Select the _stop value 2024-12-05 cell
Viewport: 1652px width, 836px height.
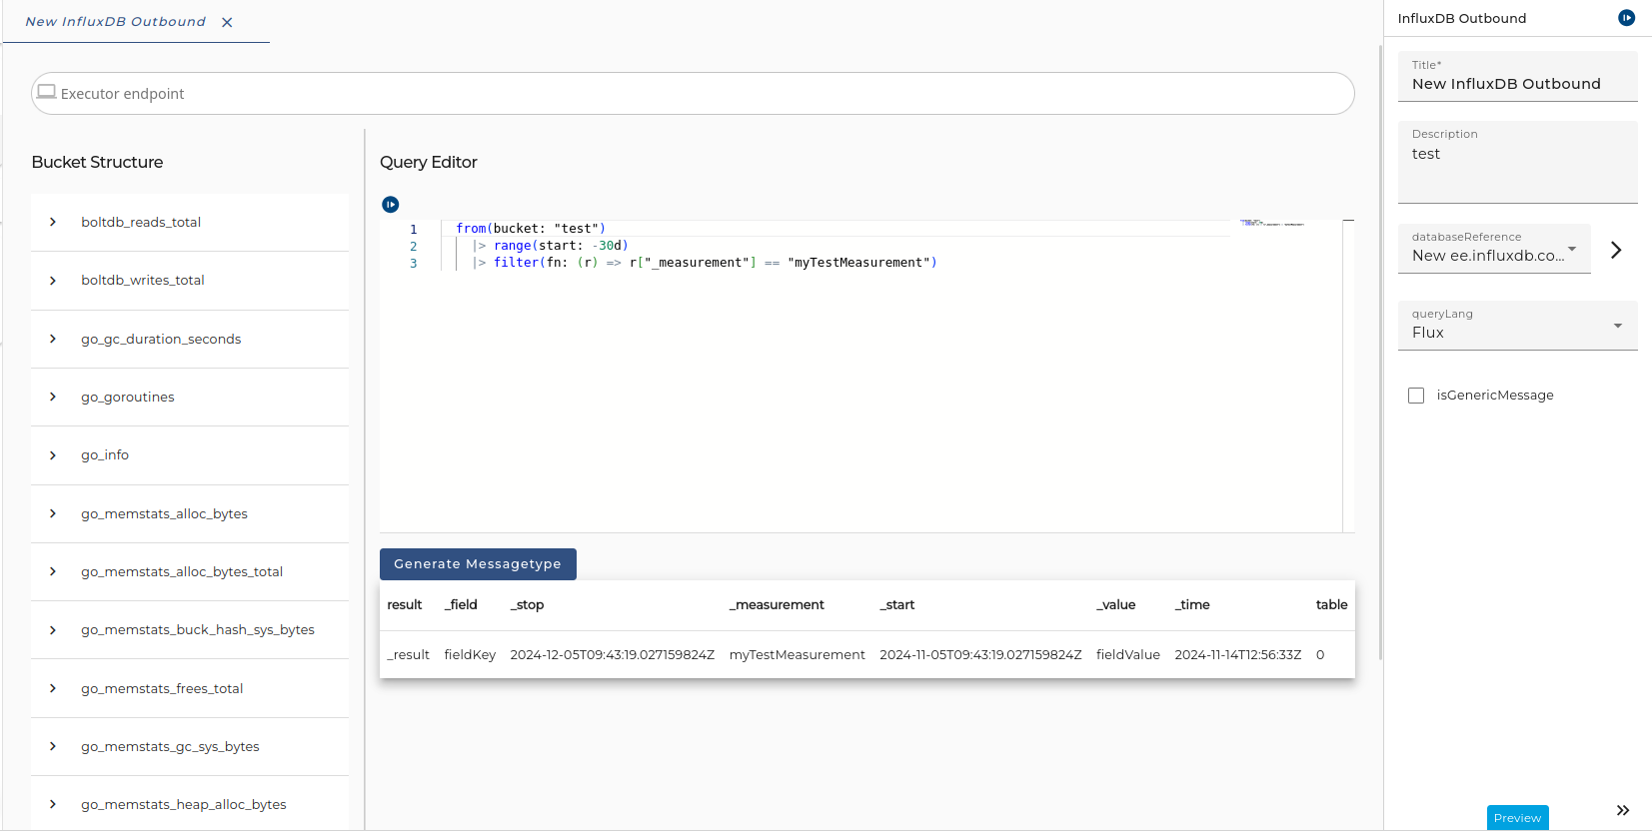613,655
